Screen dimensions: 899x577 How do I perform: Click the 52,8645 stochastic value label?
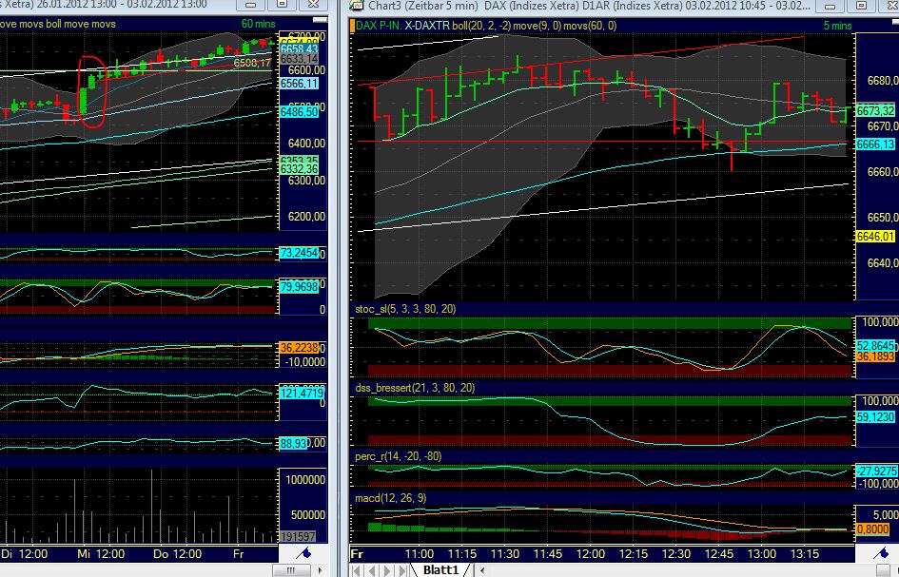[x=875, y=346]
